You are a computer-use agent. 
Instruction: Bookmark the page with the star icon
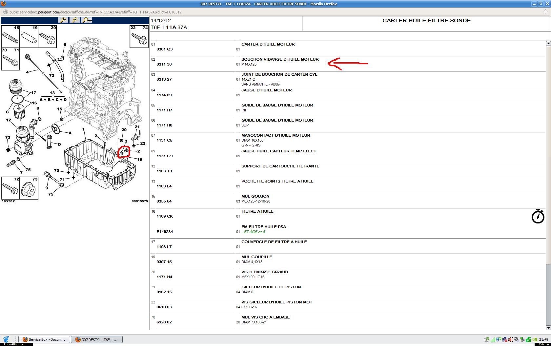(545, 12)
